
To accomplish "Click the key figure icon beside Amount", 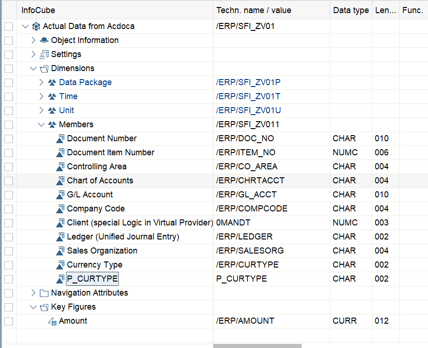I will coord(52,321).
